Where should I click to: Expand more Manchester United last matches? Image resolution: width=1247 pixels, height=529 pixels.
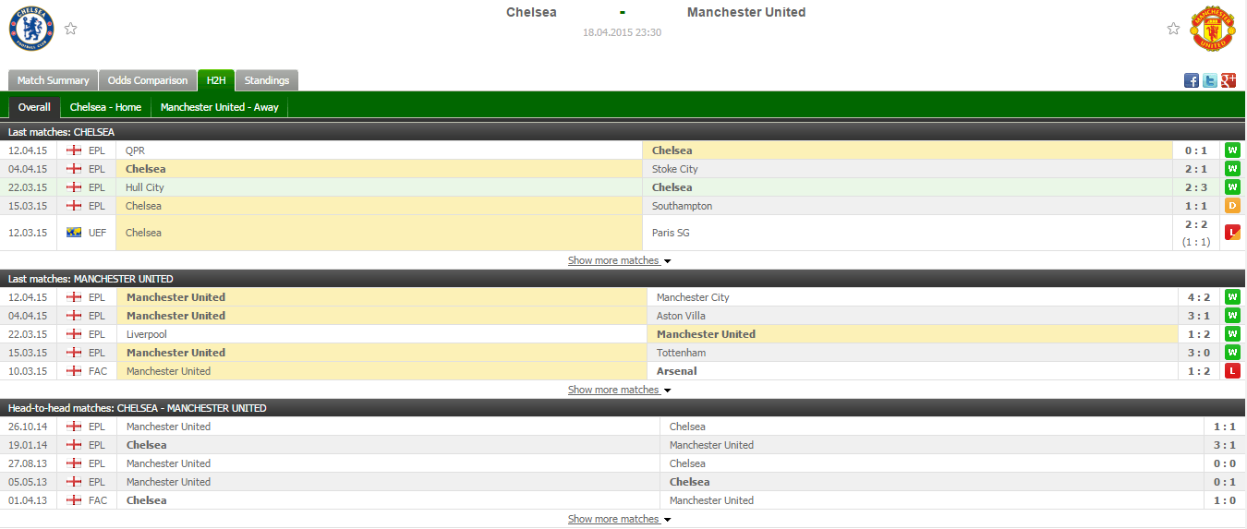tap(619, 391)
